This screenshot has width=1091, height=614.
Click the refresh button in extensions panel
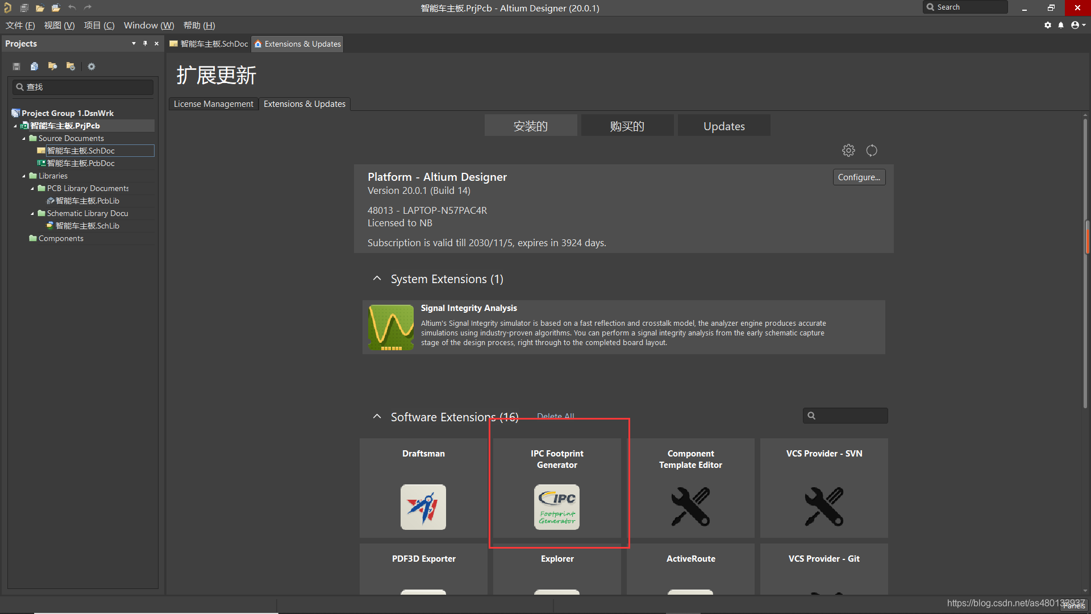coord(872,150)
